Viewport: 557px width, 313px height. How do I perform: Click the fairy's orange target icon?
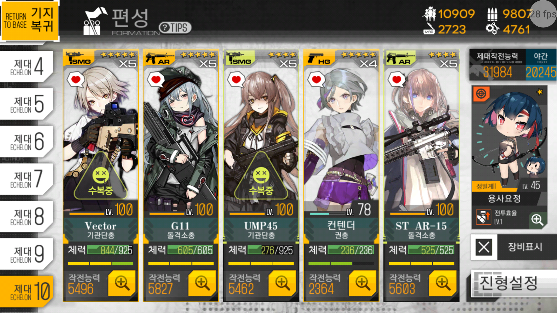point(481,94)
